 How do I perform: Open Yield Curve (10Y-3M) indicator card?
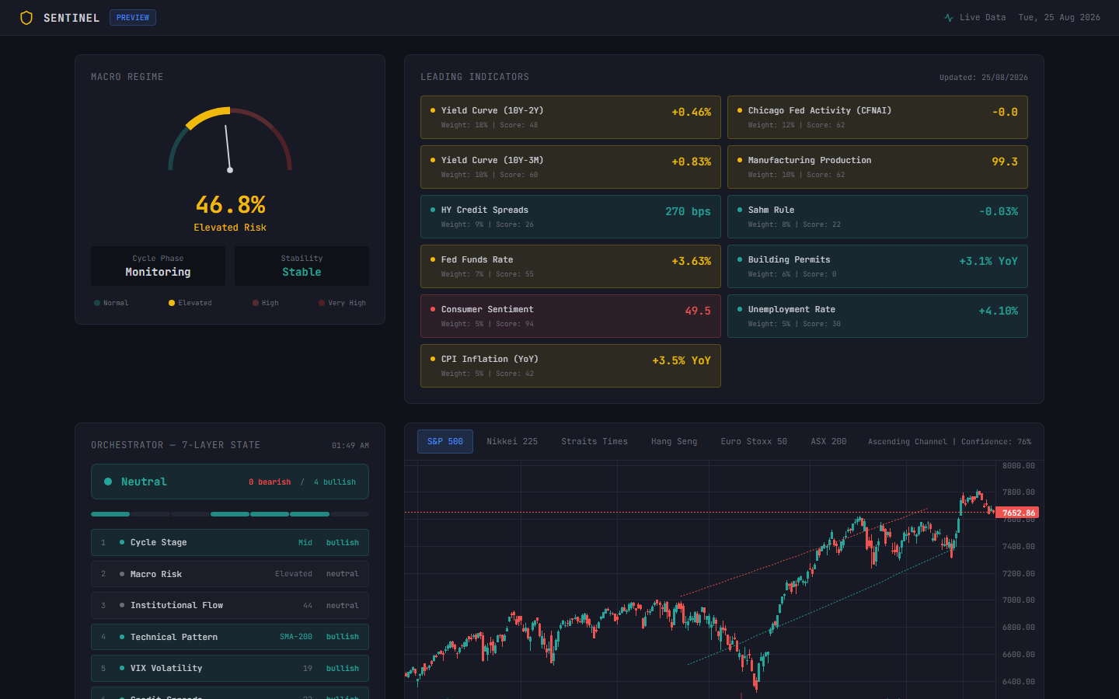click(x=570, y=167)
